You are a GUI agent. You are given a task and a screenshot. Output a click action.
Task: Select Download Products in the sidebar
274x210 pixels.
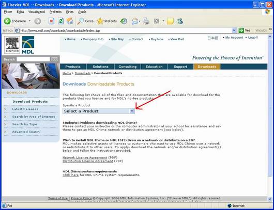point(30,102)
